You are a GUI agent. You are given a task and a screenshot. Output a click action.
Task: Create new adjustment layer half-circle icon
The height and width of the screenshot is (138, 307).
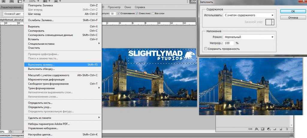click(x=269, y=129)
